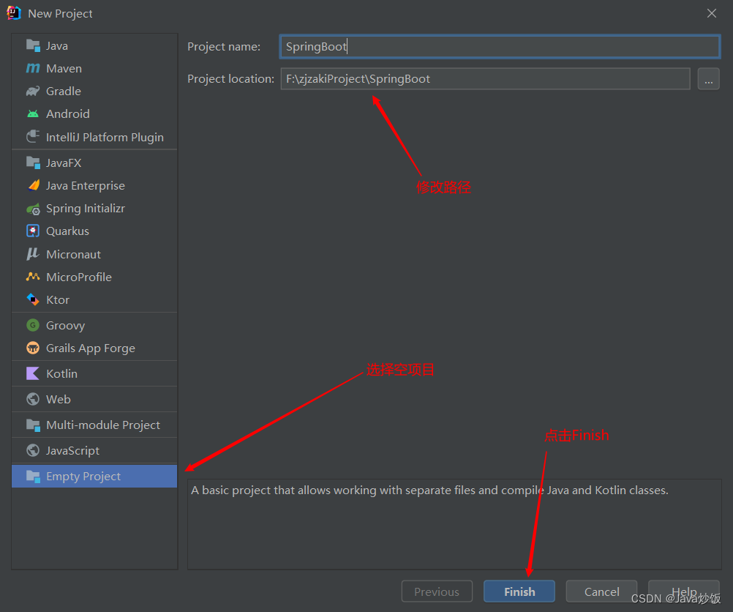Select Ktor project type

click(x=94, y=299)
